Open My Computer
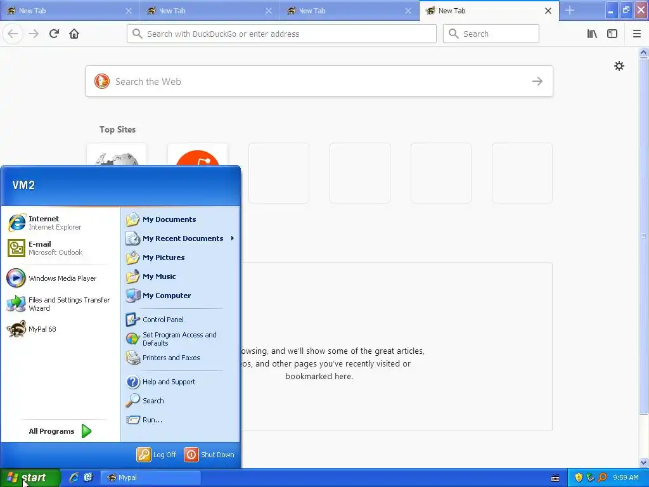649x487 pixels. pyautogui.click(x=181, y=295)
